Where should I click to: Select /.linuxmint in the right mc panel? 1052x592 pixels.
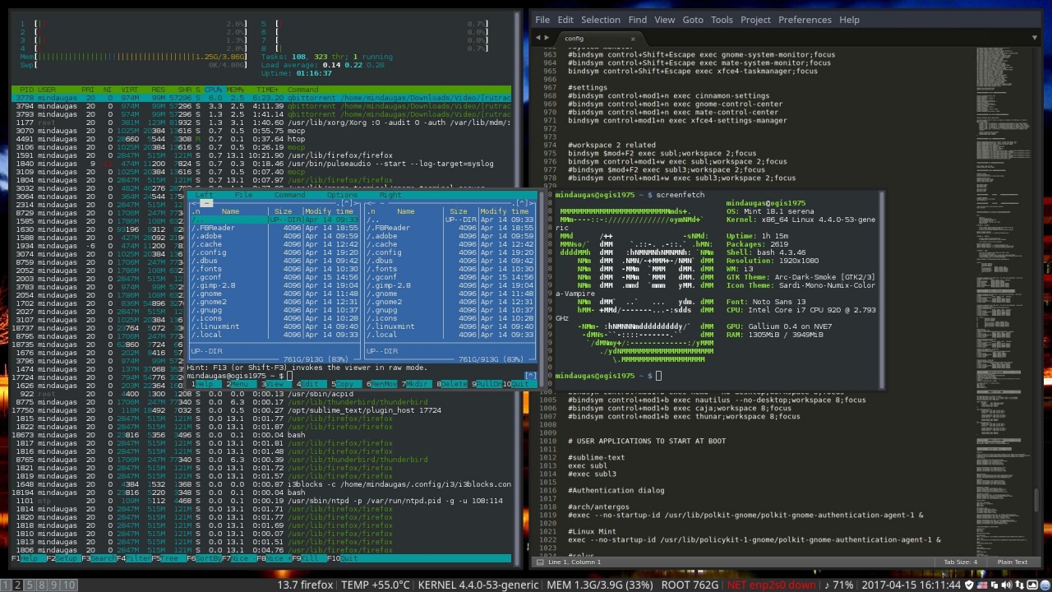click(x=450, y=326)
